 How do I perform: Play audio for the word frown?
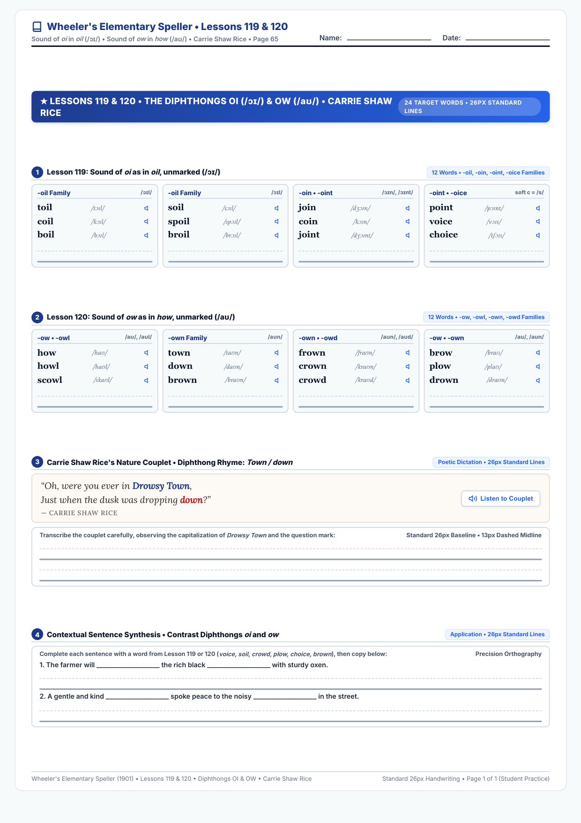(x=408, y=353)
